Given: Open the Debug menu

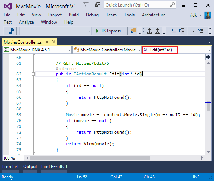Looking at the screenshot, I should point(92,15).
